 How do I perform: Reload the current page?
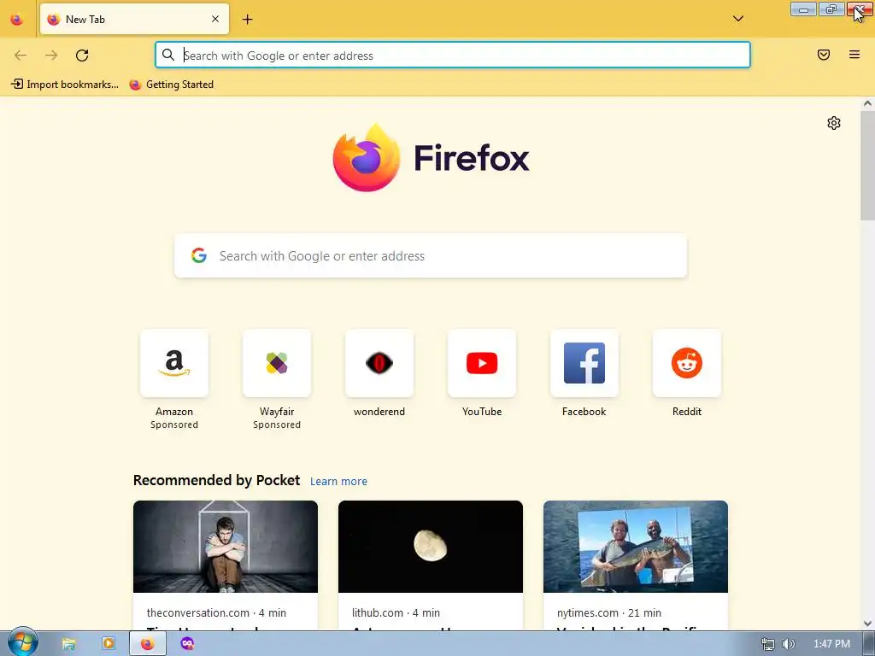click(82, 56)
